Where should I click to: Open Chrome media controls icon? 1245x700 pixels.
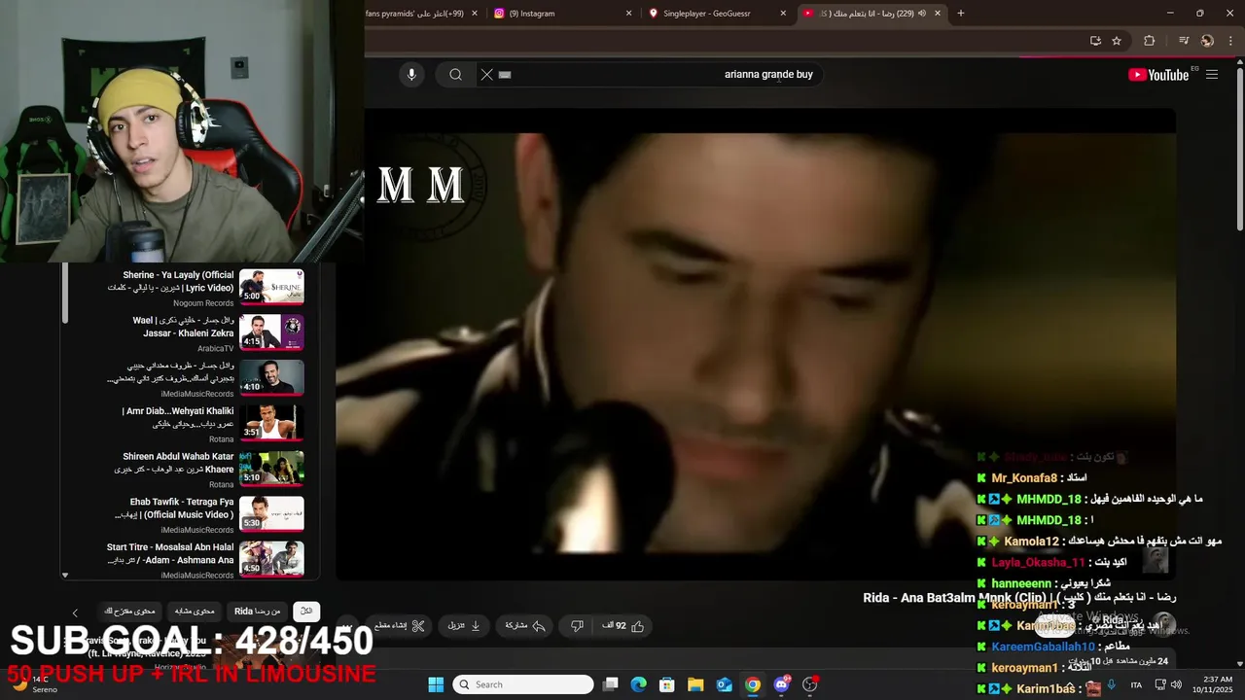pyautogui.click(x=1184, y=41)
